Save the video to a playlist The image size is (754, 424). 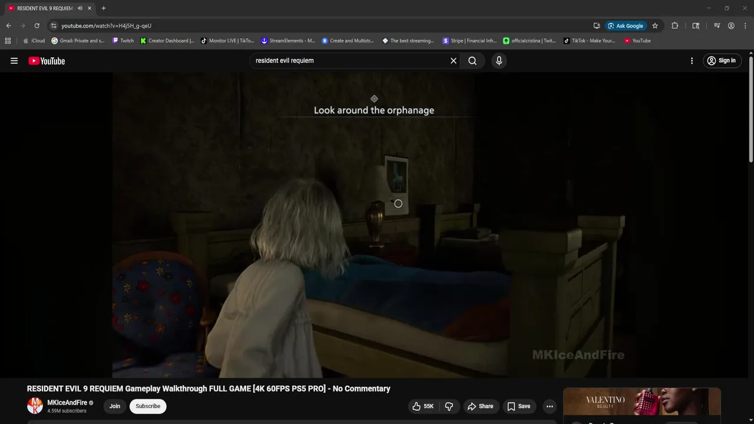518,406
